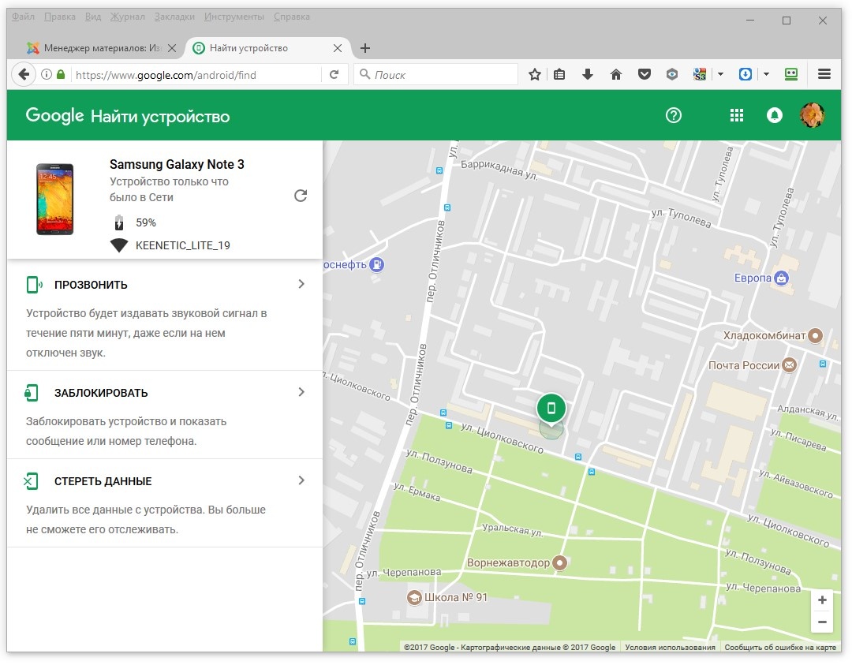
Task: Click the Samsung Galaxy Note 3 phone image
Action: pos(55,199)
